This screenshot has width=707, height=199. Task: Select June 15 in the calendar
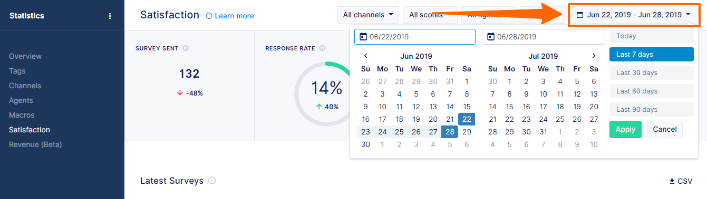467,107
